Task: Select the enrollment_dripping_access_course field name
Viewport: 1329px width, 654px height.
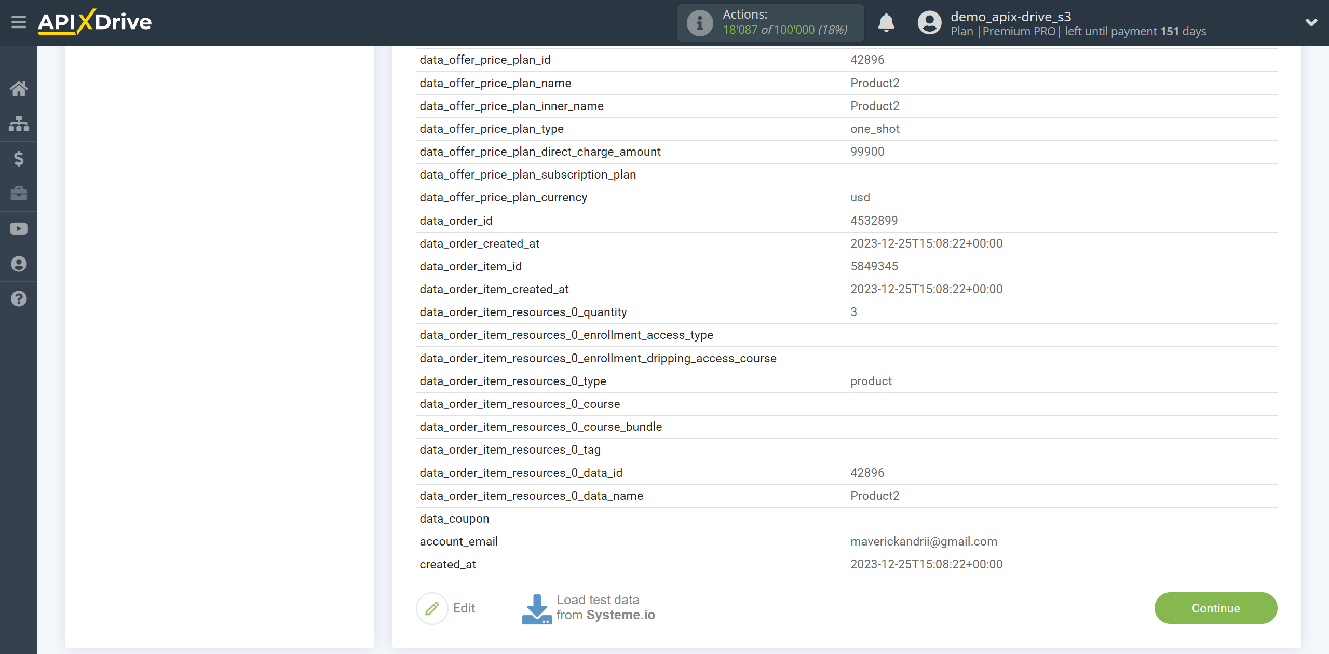Action: pos(598,358)
